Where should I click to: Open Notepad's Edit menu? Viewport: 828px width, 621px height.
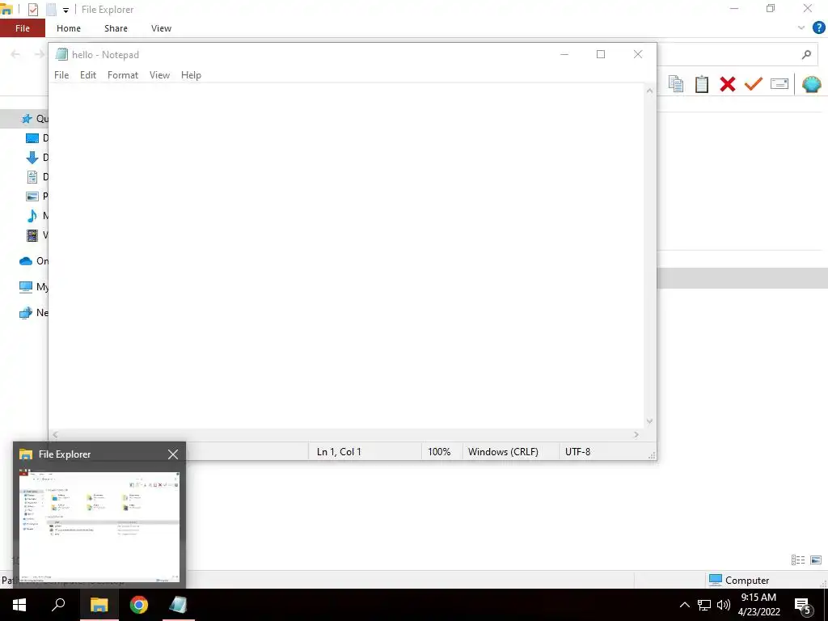88,75
